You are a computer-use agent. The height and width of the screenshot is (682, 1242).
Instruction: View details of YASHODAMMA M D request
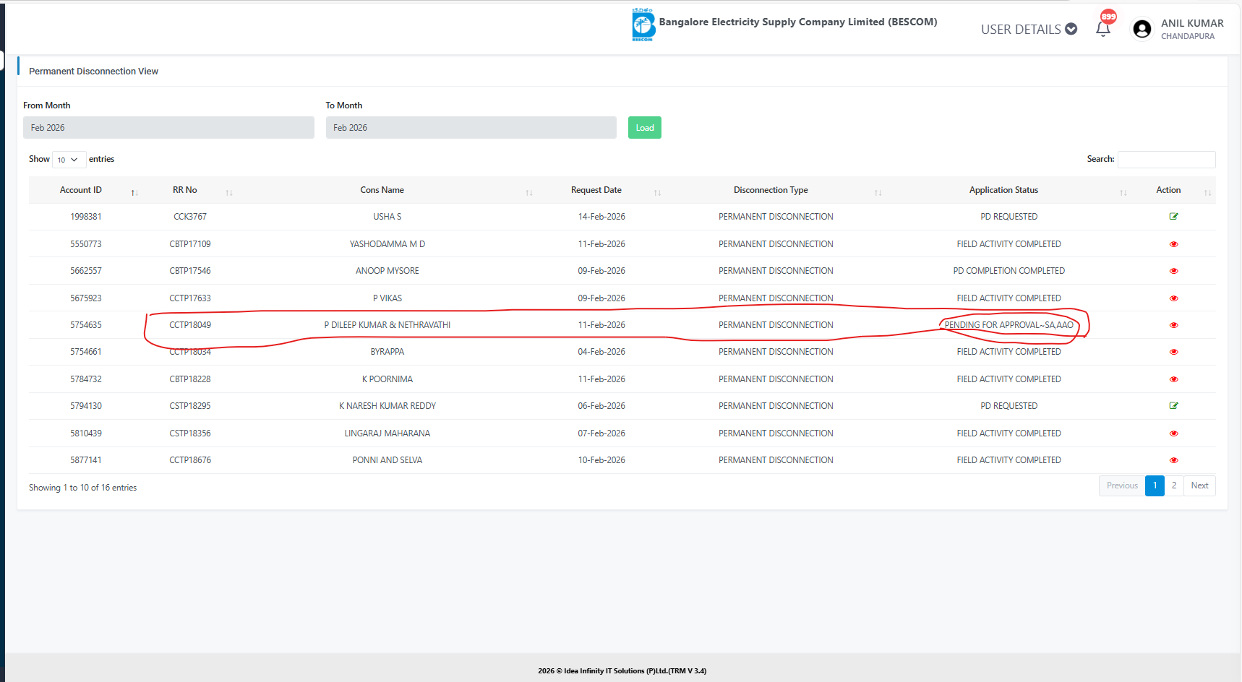tap(1173, 244)
